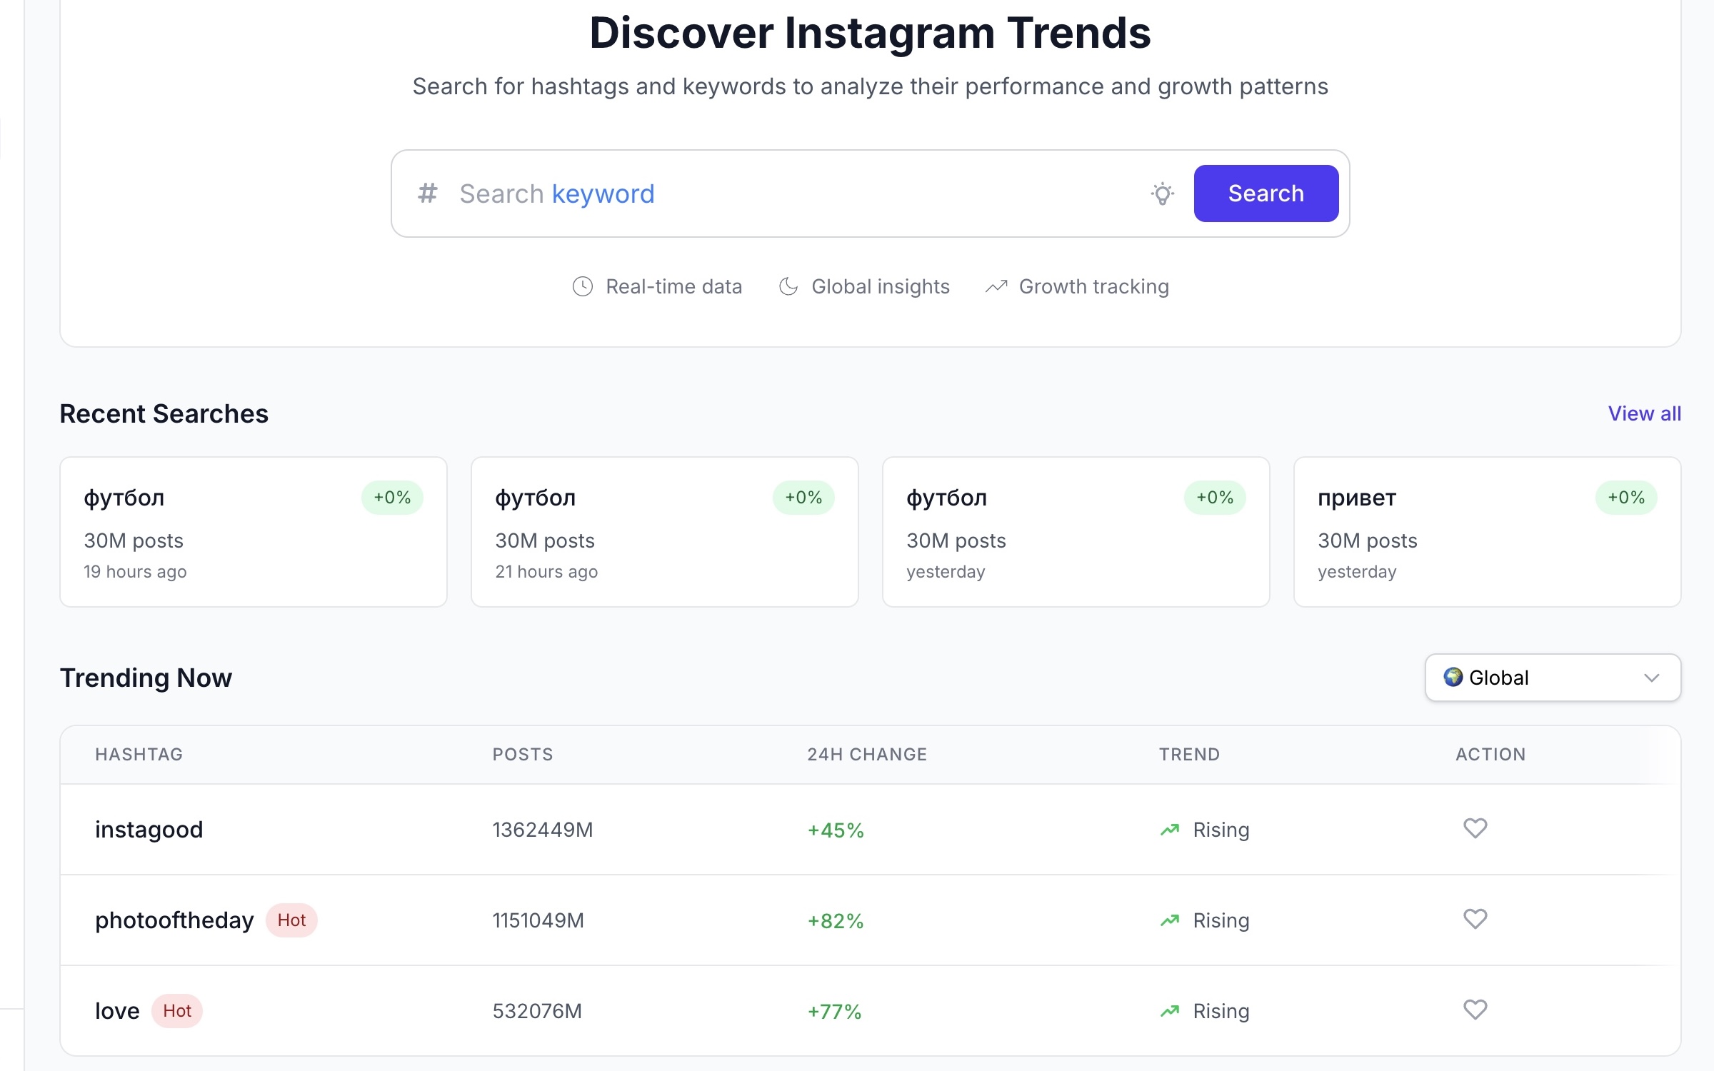Like the love hashtag row heart
Screen dimensions: 1714x1071
tap(1475, 1010)
